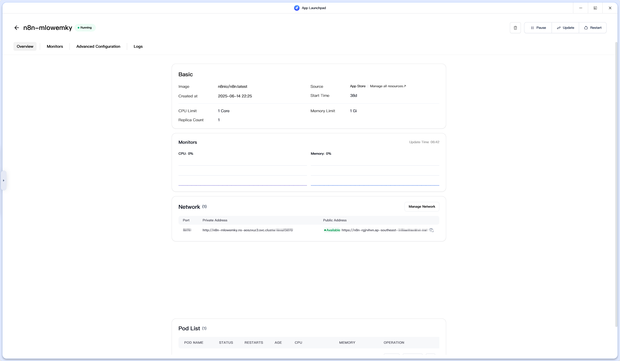Pause the n8n-mlowemky app

click(x=538, y=28)
